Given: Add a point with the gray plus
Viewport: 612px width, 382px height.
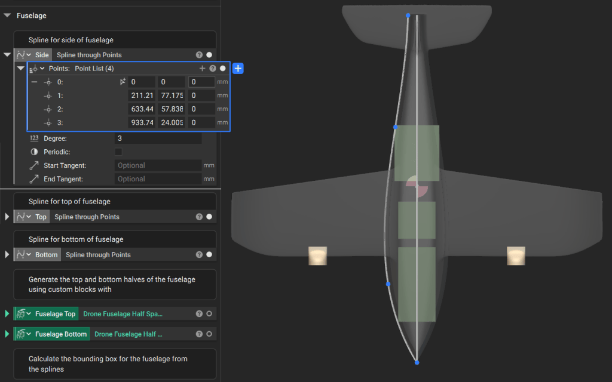Looking at the screenshot, I should tap(202, 69).
